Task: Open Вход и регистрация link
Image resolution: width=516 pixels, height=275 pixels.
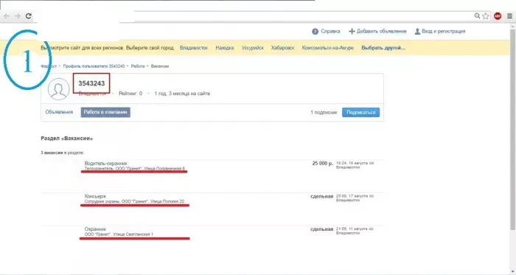Action: [x=444, y=32]
